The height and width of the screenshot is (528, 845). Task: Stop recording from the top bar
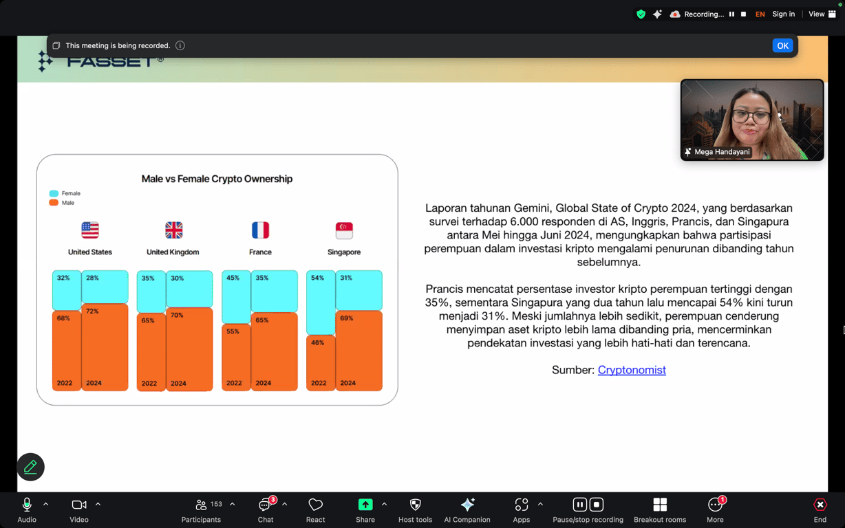coord(743,14)
